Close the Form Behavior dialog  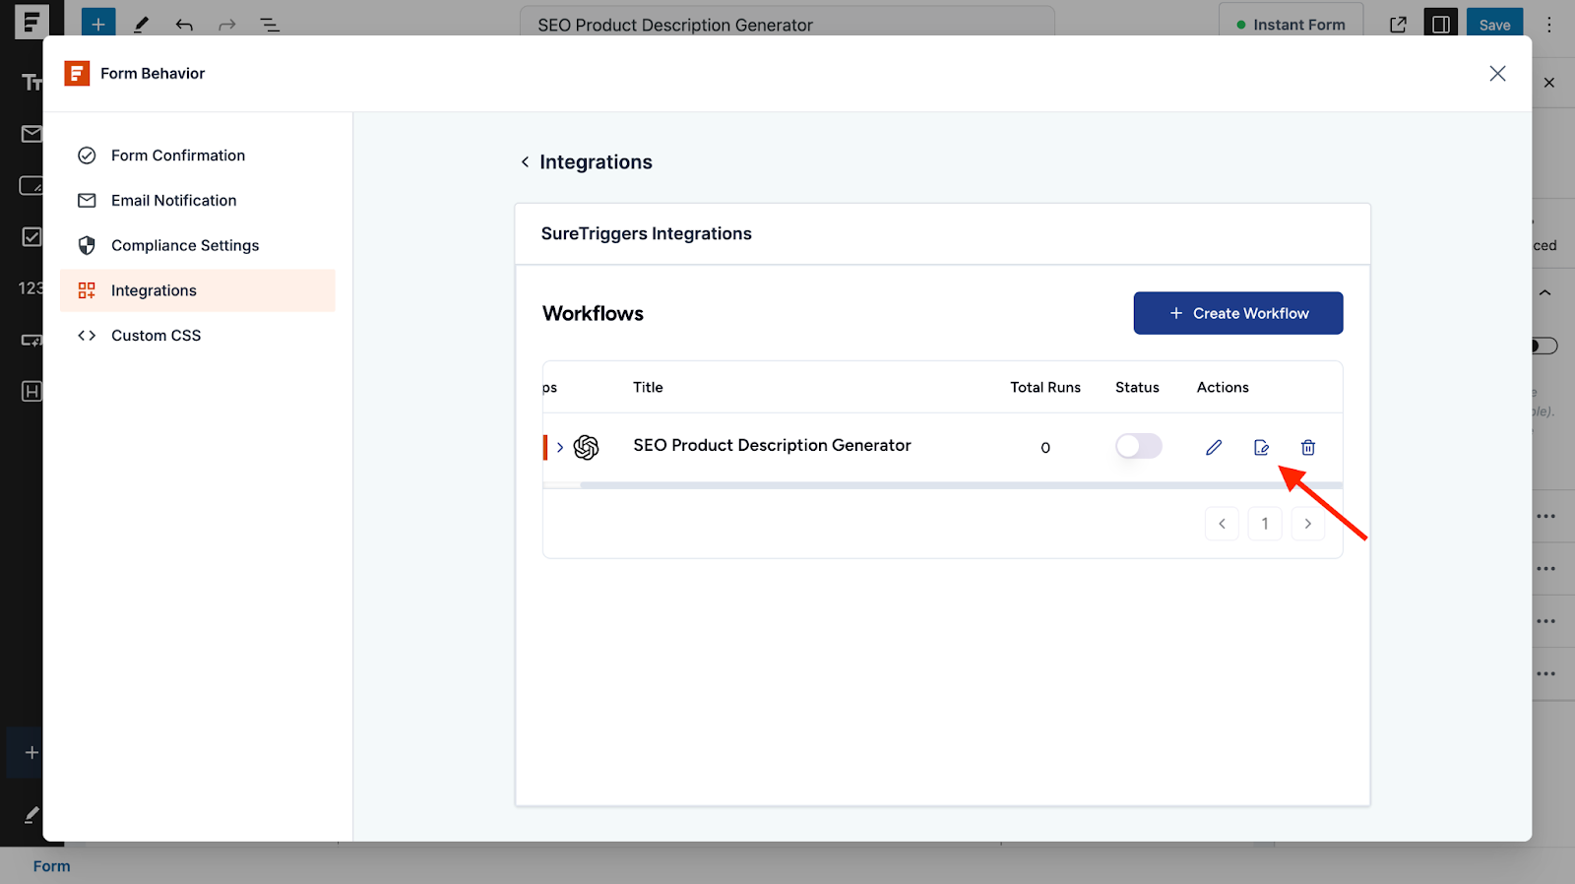[x=1497, y=74]
